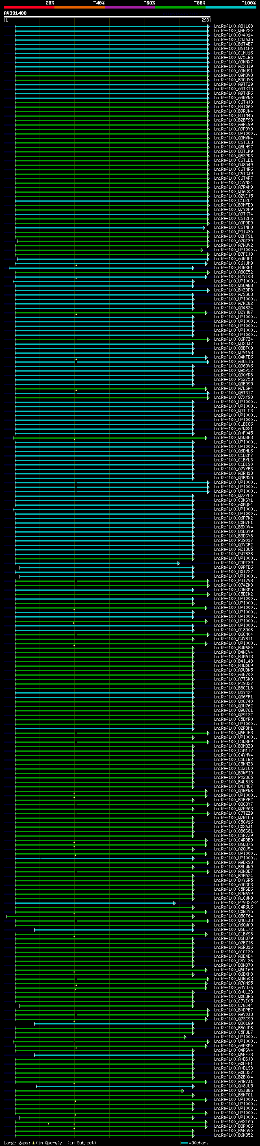Select label UniRef100_A9TKT5
The height and width of the screenshot is (1146, 260).
233,89
